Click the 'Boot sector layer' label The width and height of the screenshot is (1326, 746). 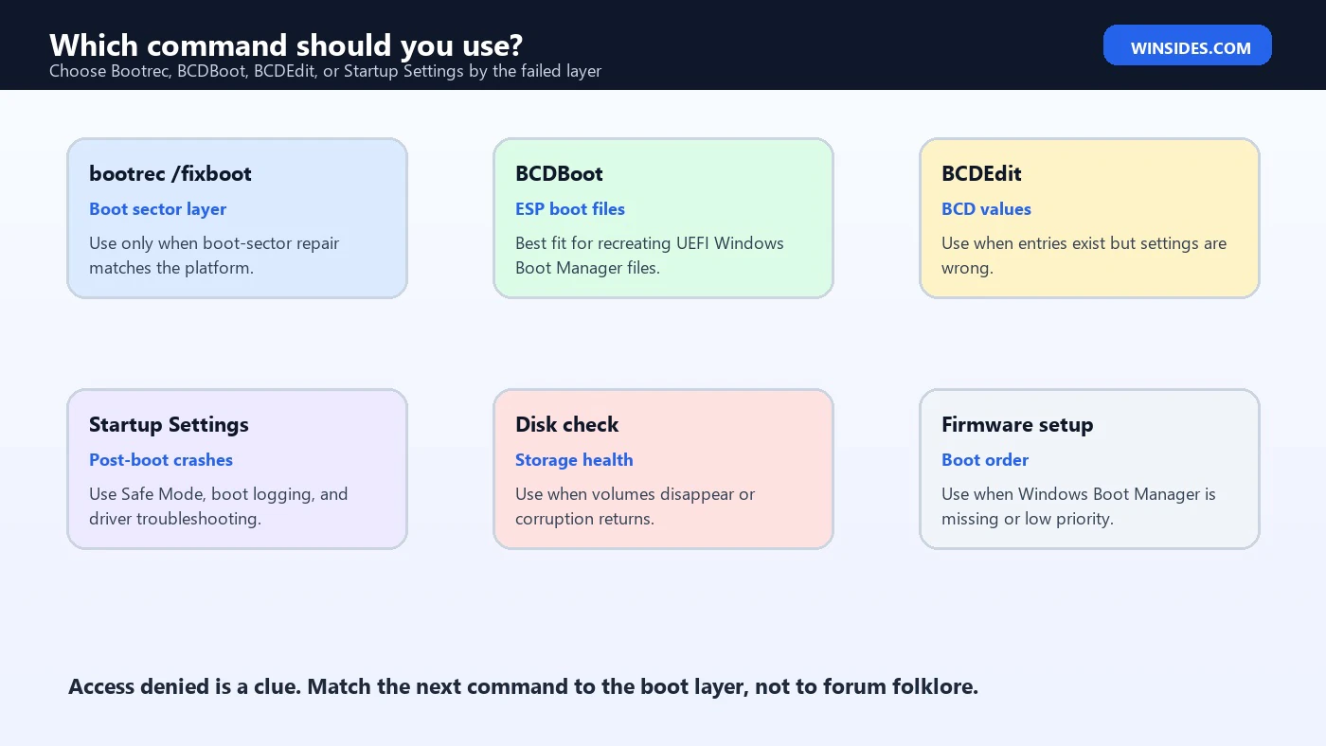[x=158, y=209]
